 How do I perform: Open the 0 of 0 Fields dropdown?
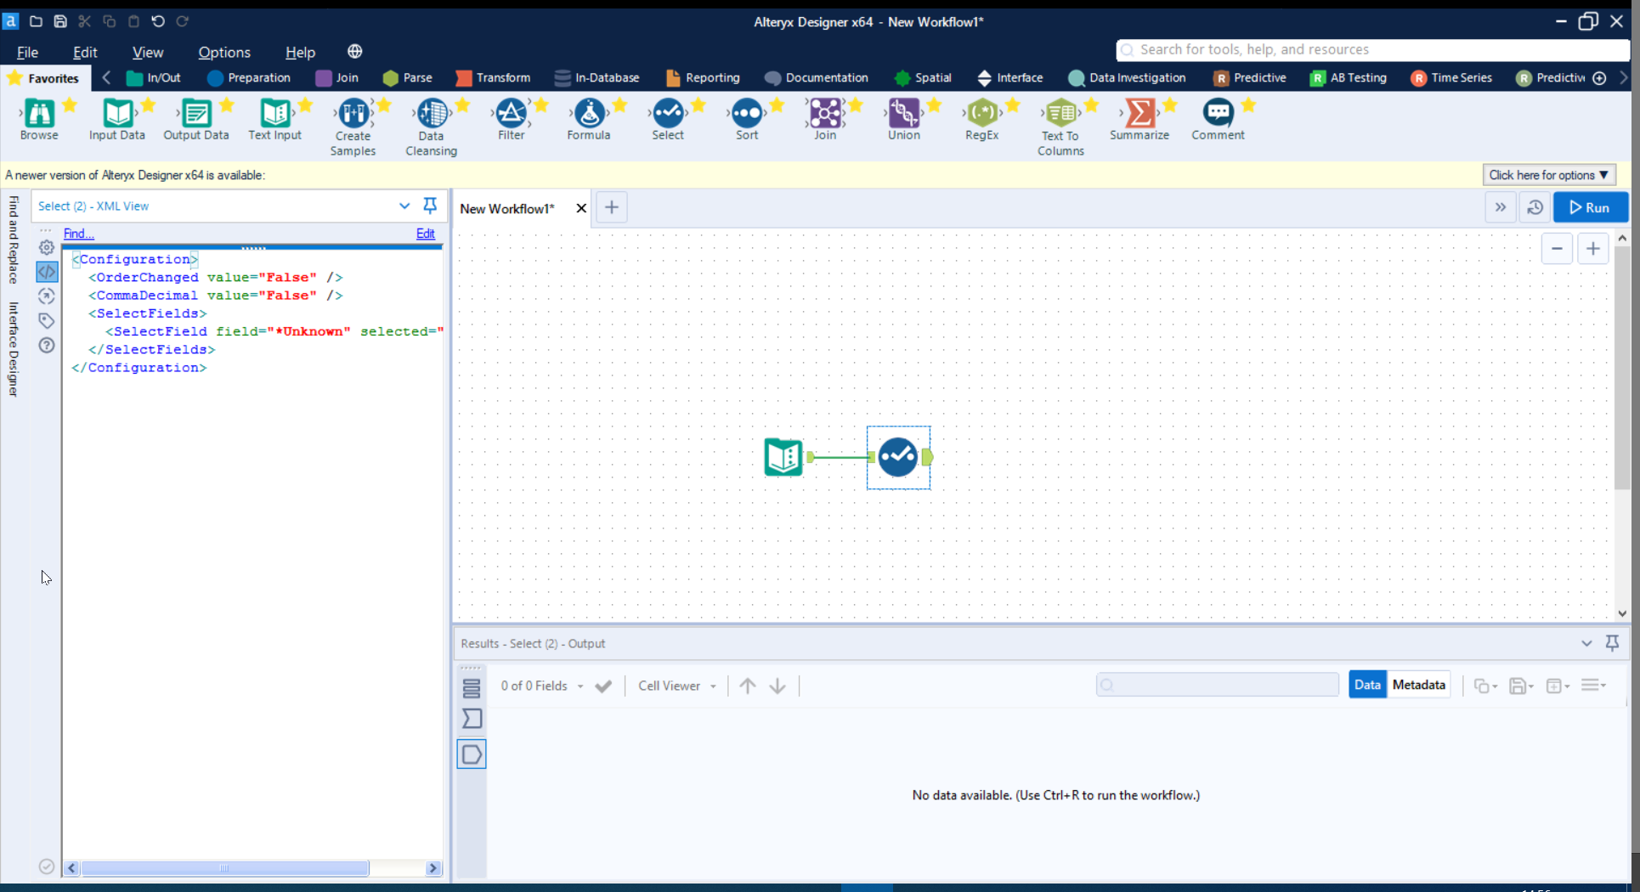tap(580, 686)
